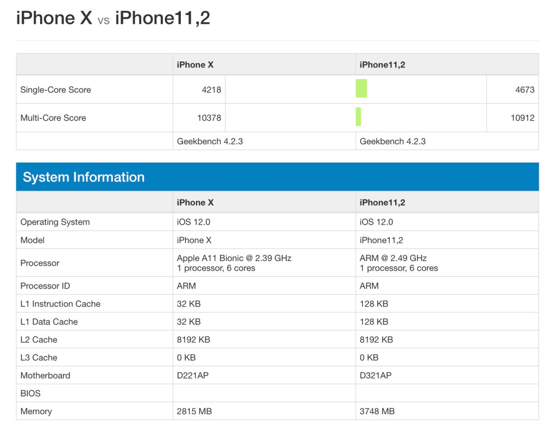The image size is (556, 430).
Task: Click the iPhone X score 4218
Action: click(x=214, y=89)
